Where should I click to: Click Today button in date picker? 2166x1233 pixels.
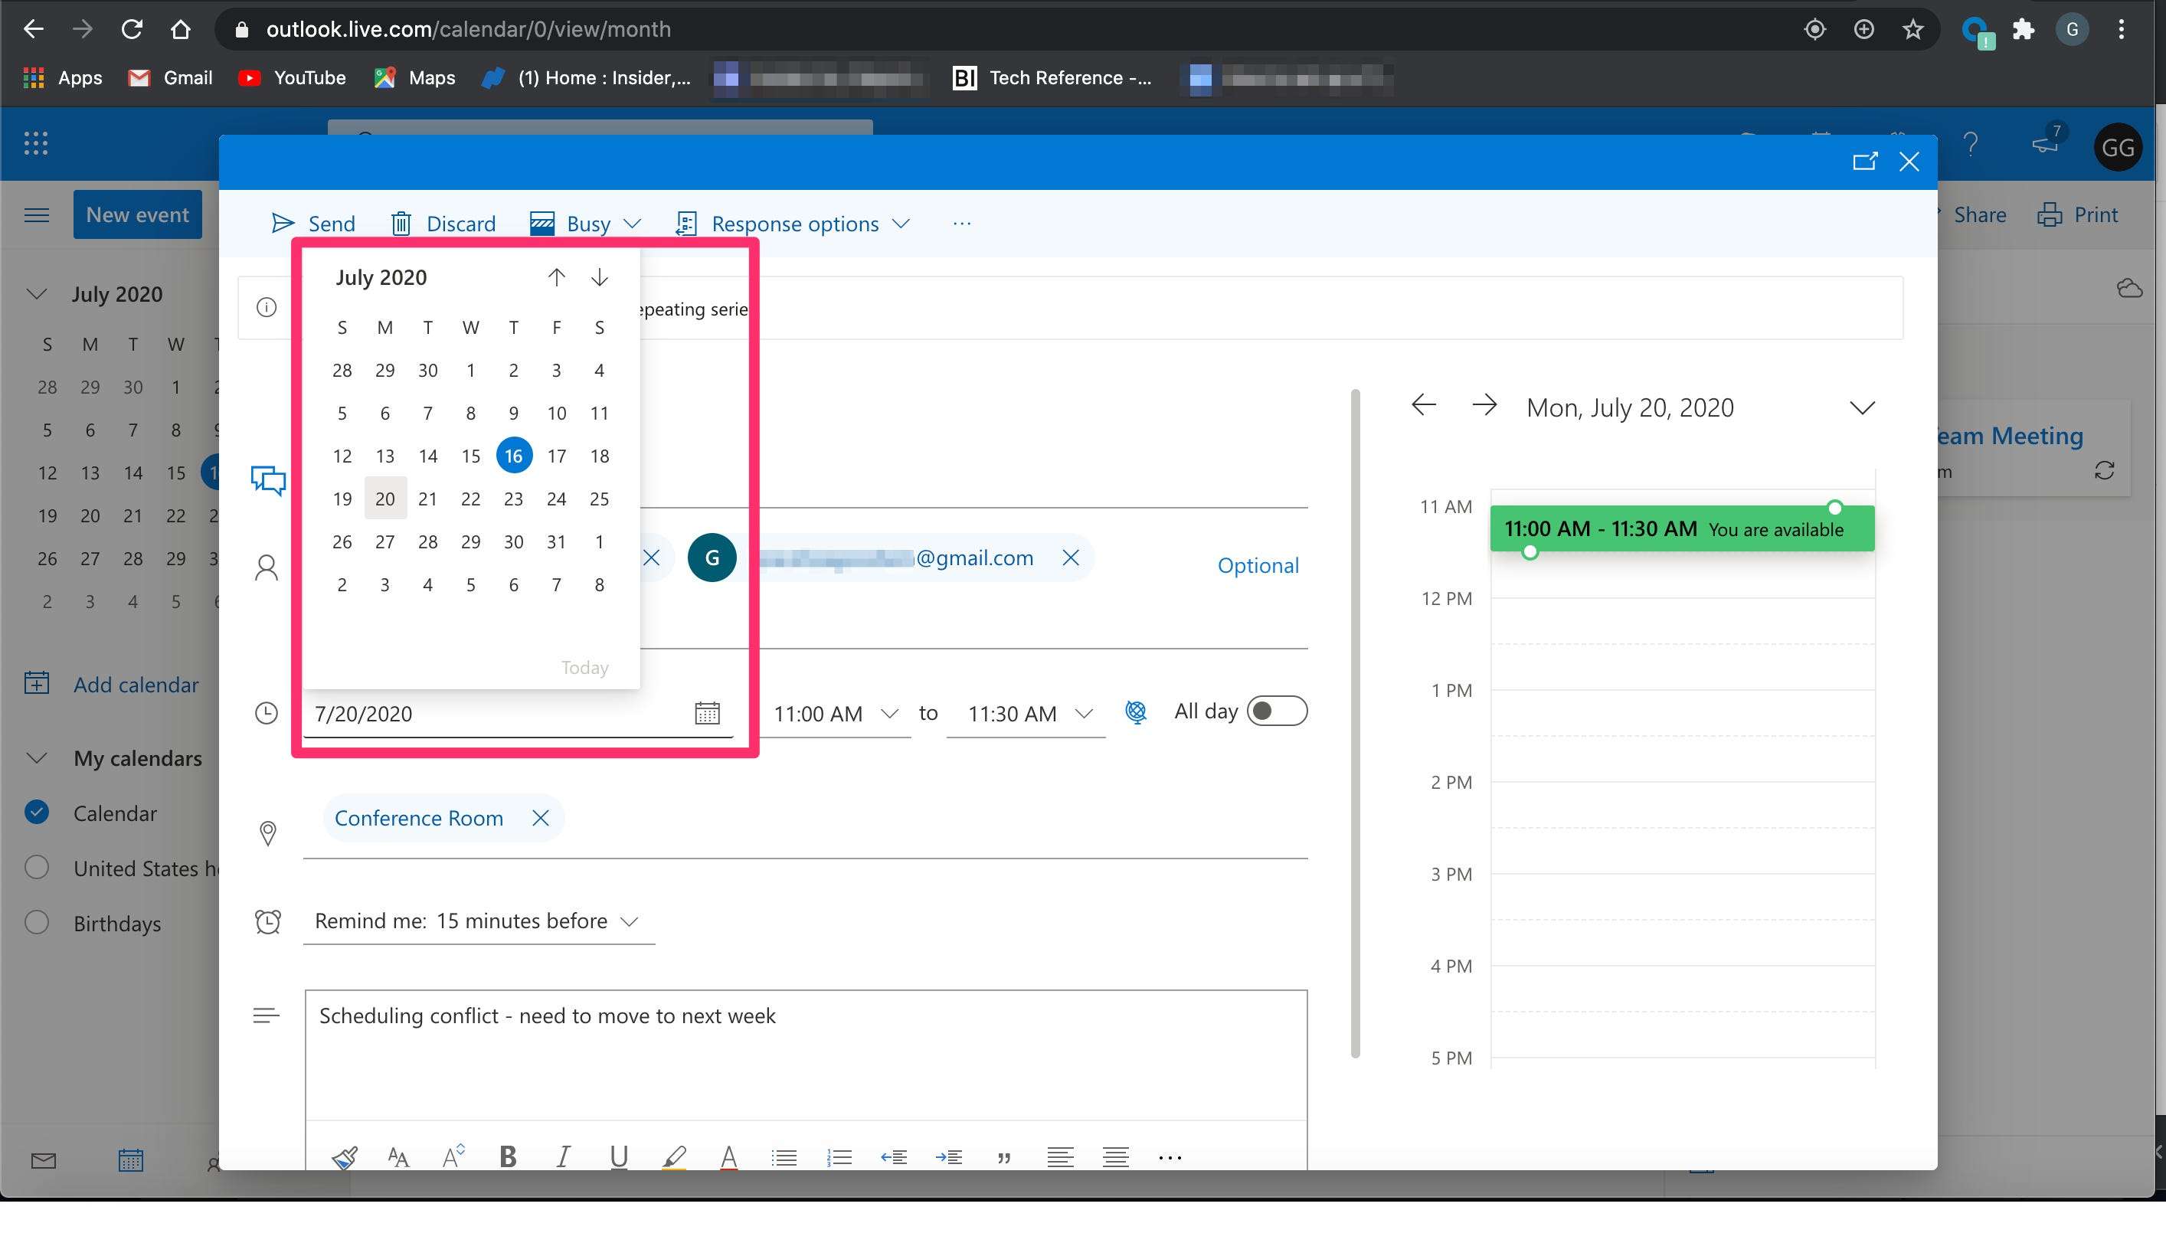583,665
